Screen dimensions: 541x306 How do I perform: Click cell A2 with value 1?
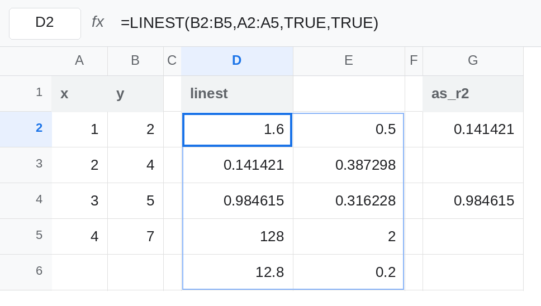tap(80, 130)
